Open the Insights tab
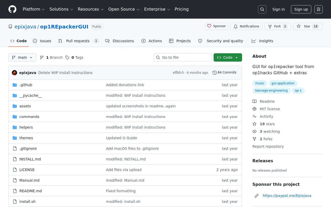Image resolution: width=331 pixels, height=207 pixels. pyautogui.click(x=262, y=41)
